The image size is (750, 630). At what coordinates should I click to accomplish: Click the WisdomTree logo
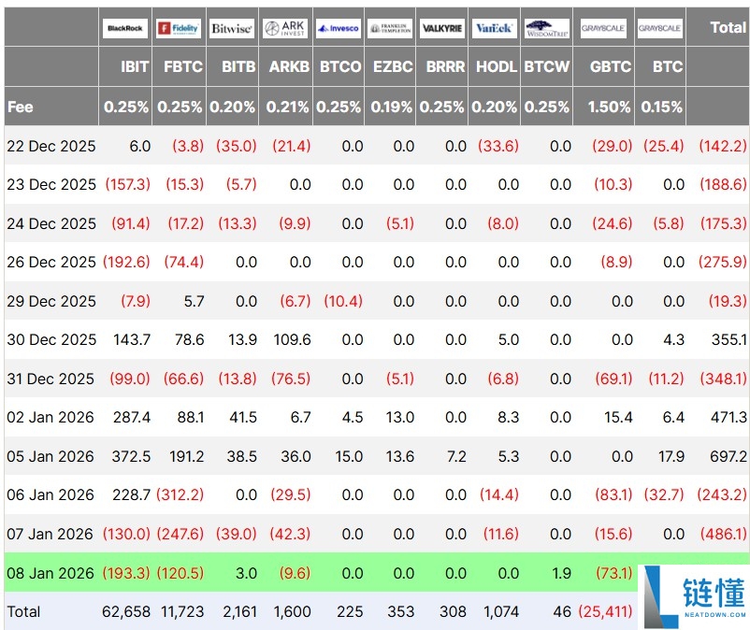click(x=547, y=28)
